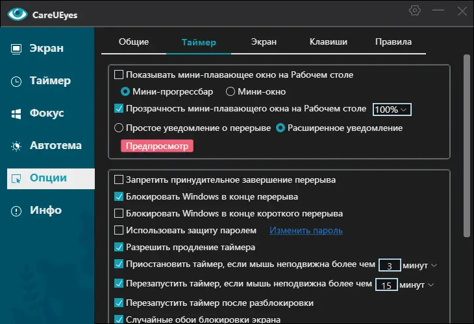Viewport: 474px width, 324px height.
Task: Click the Предпросмотр button
Action: click(157, 146)
